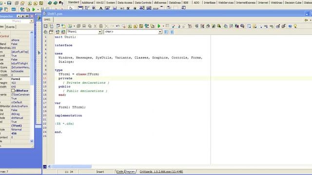The width and height of the screenshot is (312, 175).
Task: Open the Data Access palette tab
Action: coord(125,2)
